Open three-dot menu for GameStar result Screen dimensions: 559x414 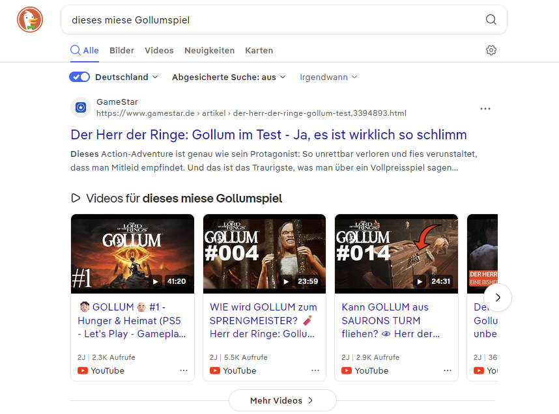click(485, 109)
